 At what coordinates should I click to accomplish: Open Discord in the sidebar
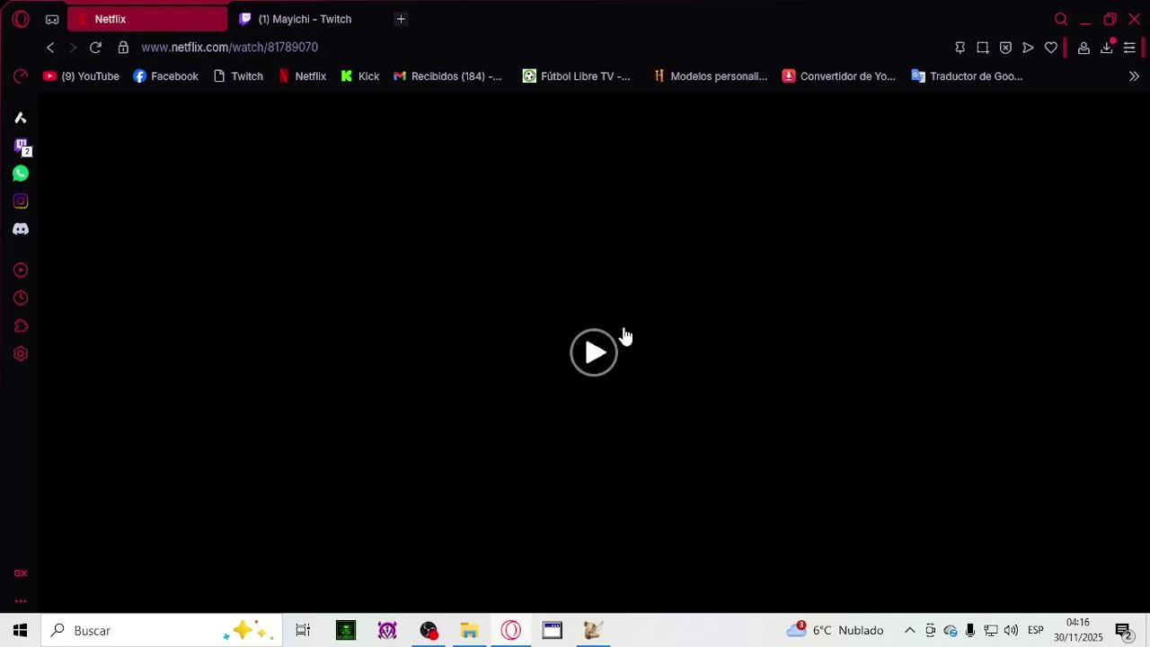(x=21, y=229)
